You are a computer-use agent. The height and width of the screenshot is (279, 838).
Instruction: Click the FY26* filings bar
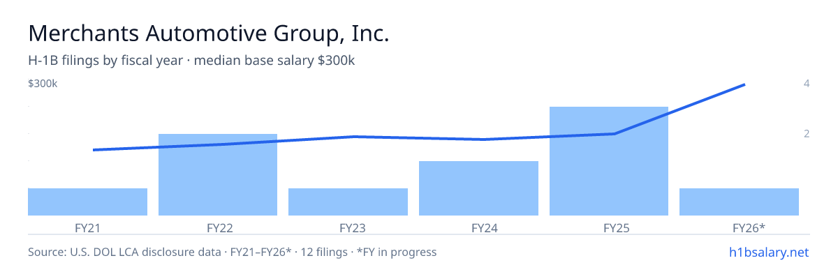point(739,202)
